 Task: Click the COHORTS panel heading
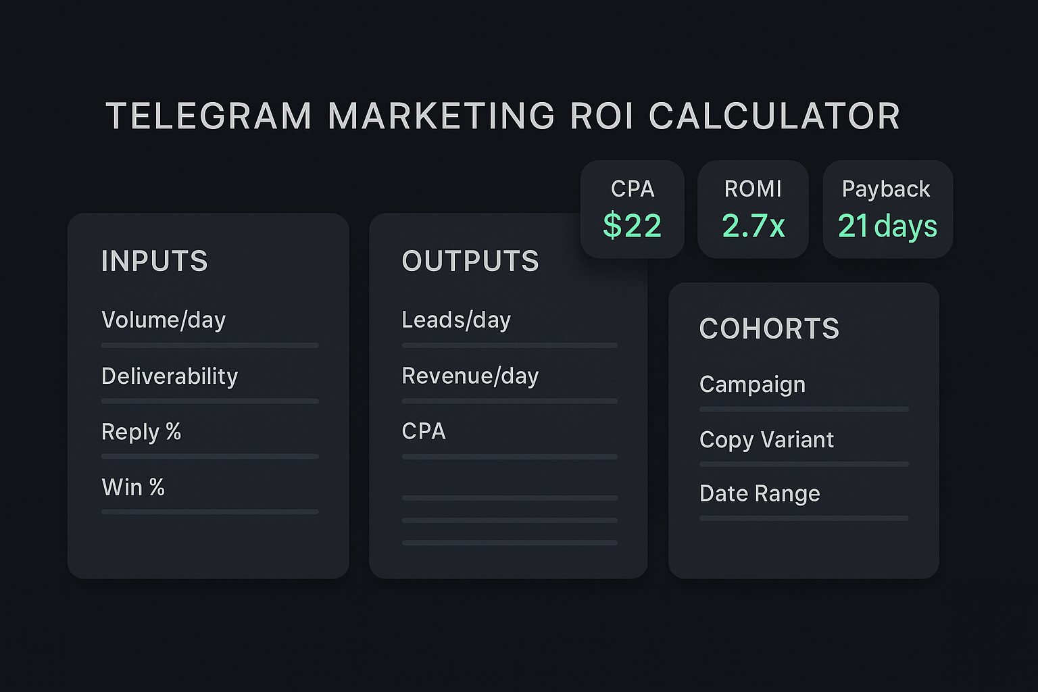pos(769,329)
